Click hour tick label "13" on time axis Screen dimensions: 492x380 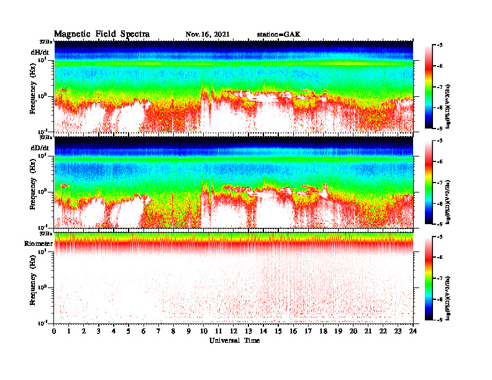click(x=248, y=332)
